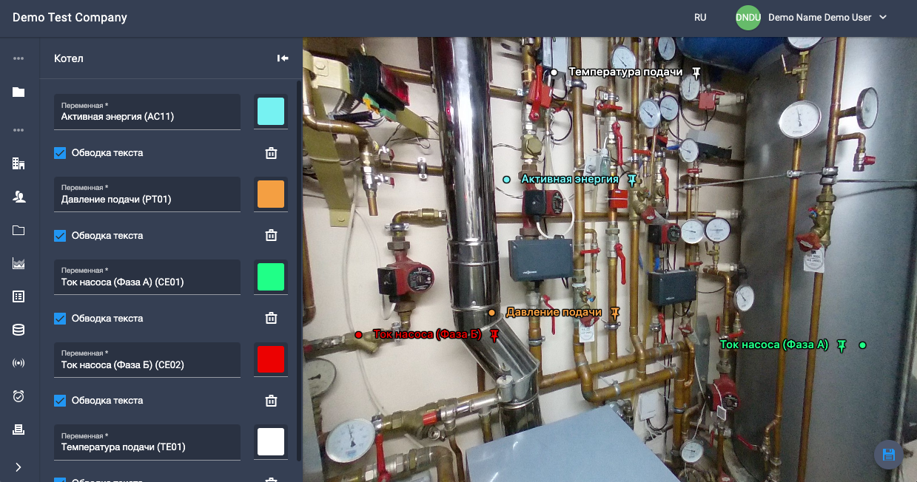Click the DNDU user avatar
Viewport: 917px width, 482px height.
748,18
